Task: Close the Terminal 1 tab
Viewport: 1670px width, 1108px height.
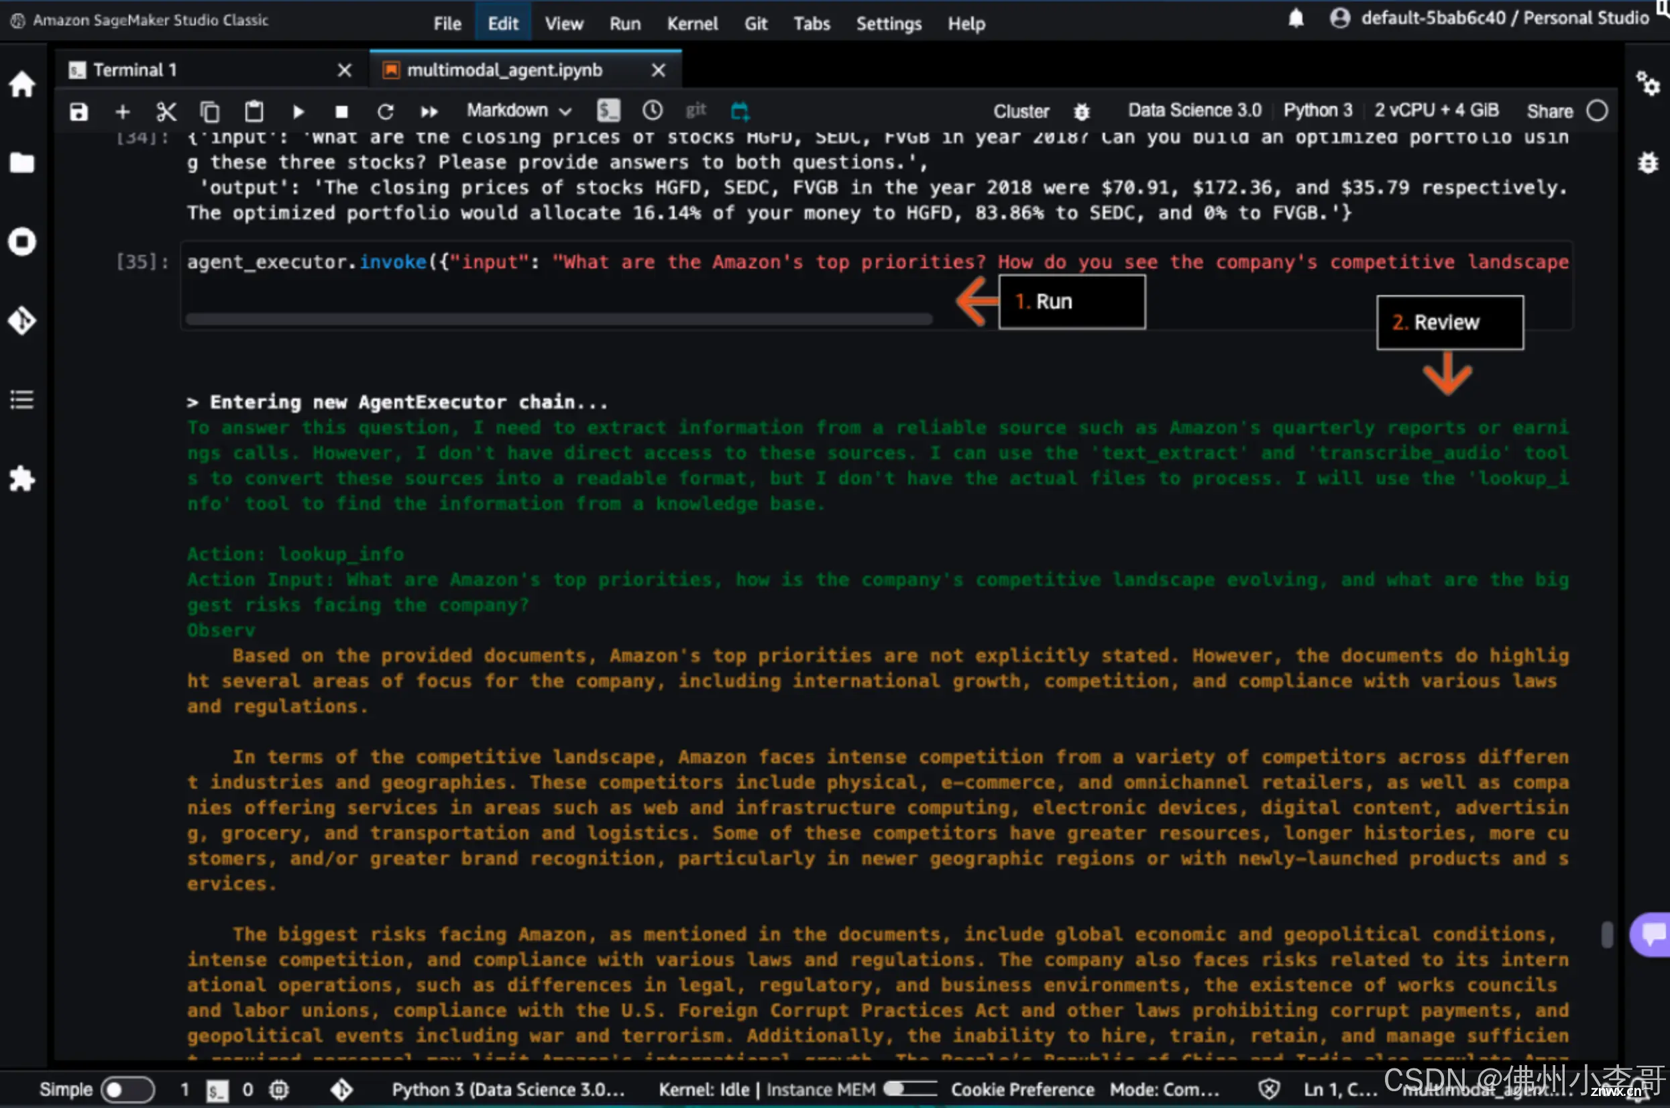Action: pos(344,70)
